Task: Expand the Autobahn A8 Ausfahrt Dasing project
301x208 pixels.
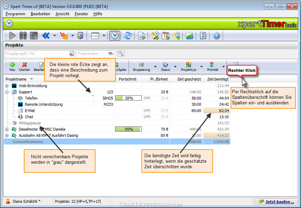Action: pyautogui.click(x=7, y=136)
